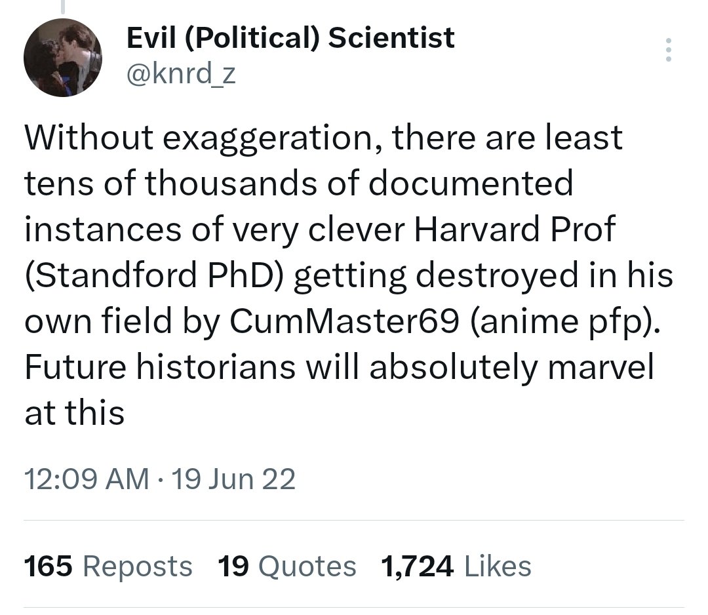This screenshot has width=708, height=615.
Task: Click the final words "at this"
Action: [x=74, y=413]
